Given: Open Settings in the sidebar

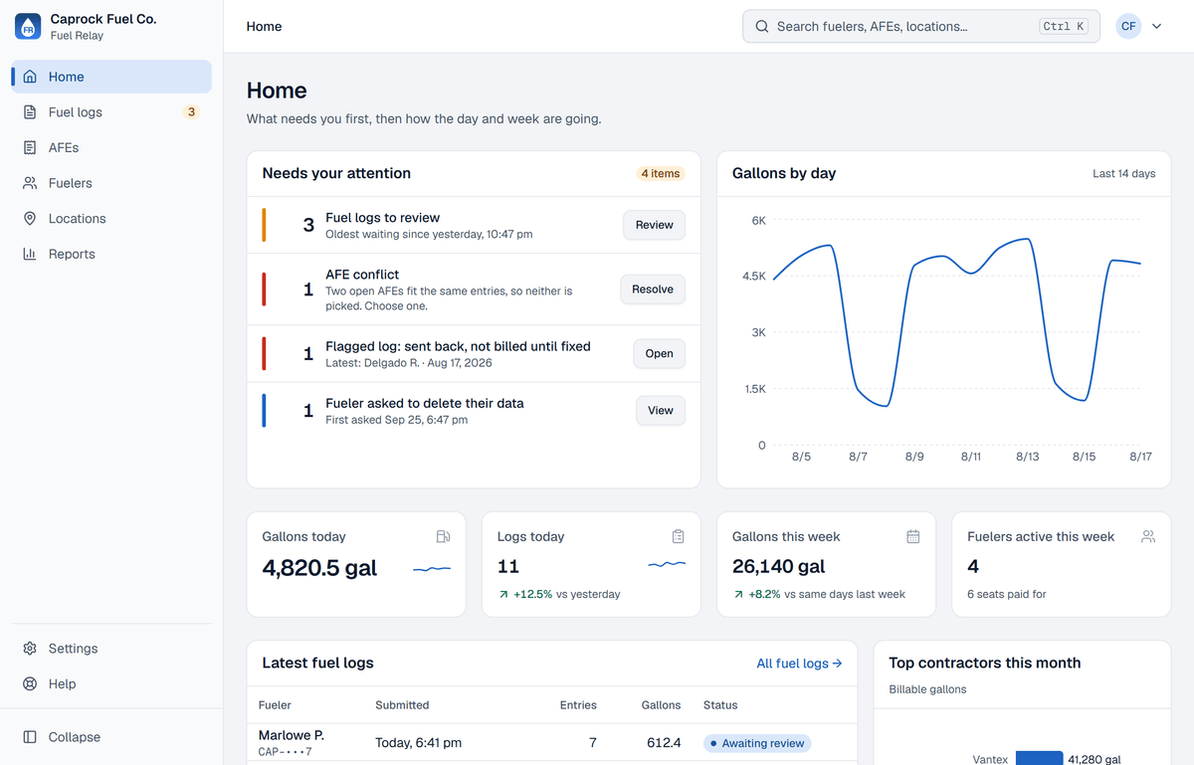Looking at the screenshot, I should 111,649.
